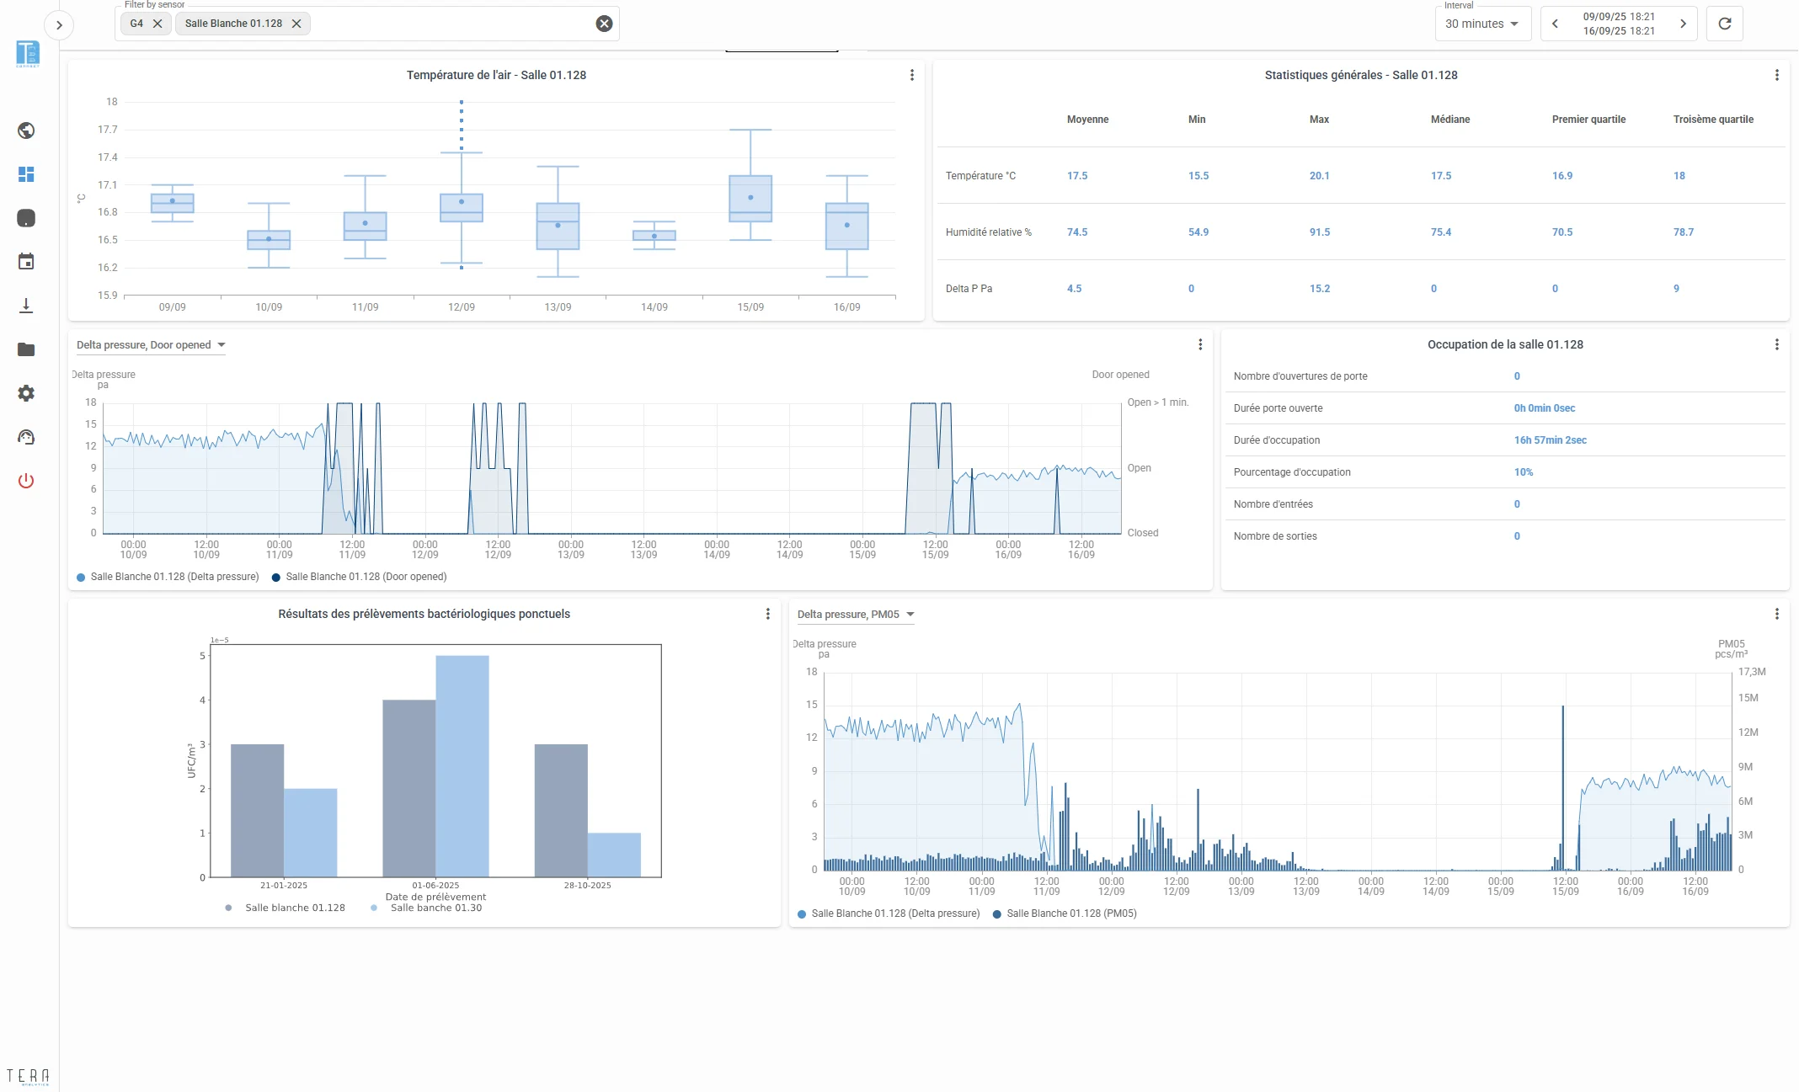1799x1092 pixels.
Task: Click Salle blanche 01.128 bar legend
Action: 286,908
